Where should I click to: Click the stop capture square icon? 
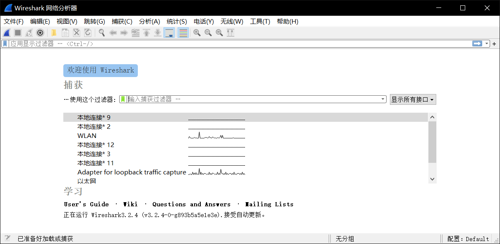click(18, 33)
